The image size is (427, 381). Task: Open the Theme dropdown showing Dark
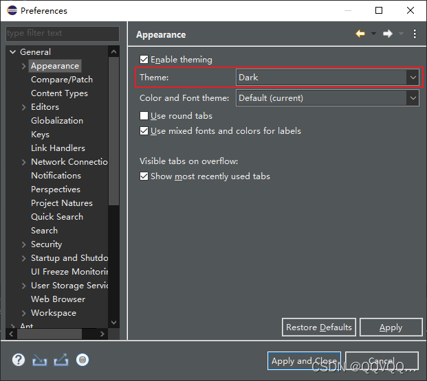coord(327,78)
